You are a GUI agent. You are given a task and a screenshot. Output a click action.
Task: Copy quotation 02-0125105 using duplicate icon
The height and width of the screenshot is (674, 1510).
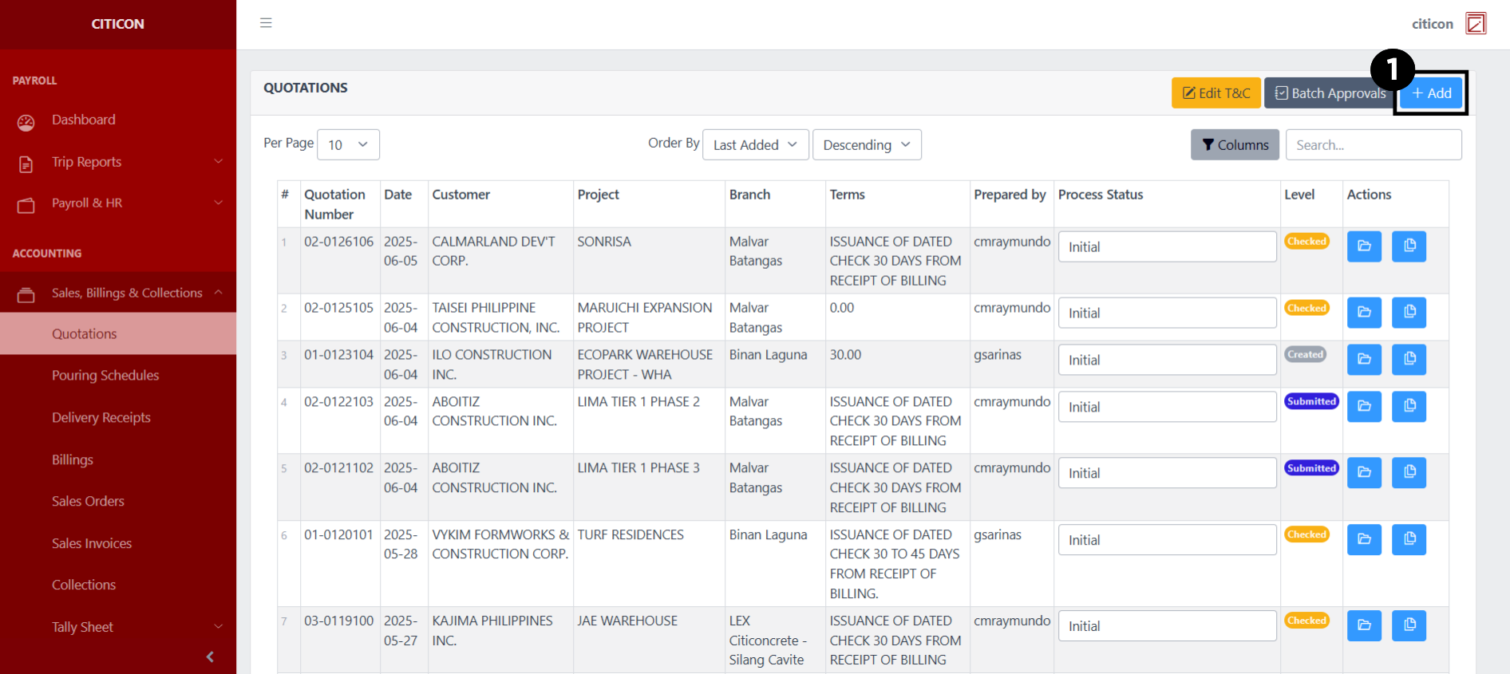(1409, 313)
